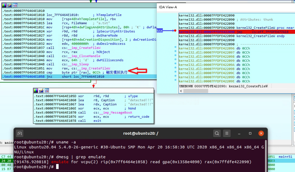Click the db 0CCh line at address 00007FFDFE42209E
The width and height of the screenshot is (295, 172).
[x=214, y=81]
